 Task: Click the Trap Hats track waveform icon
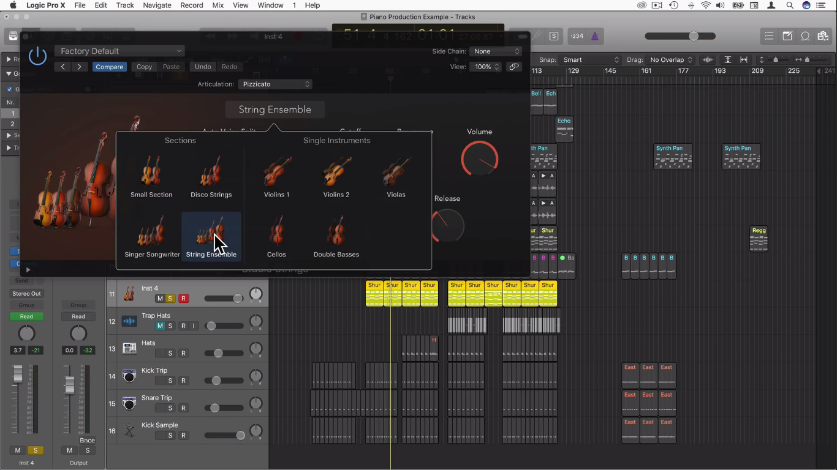tap(129, 321)
